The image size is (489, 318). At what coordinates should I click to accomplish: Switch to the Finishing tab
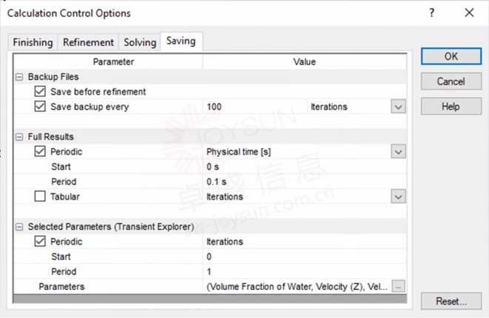point(33,42)
